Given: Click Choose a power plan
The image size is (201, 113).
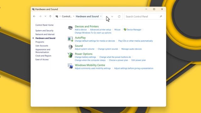Looking at the screenshot, I should 118,60.
